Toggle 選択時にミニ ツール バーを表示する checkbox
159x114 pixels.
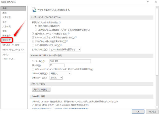coord(33,34)
